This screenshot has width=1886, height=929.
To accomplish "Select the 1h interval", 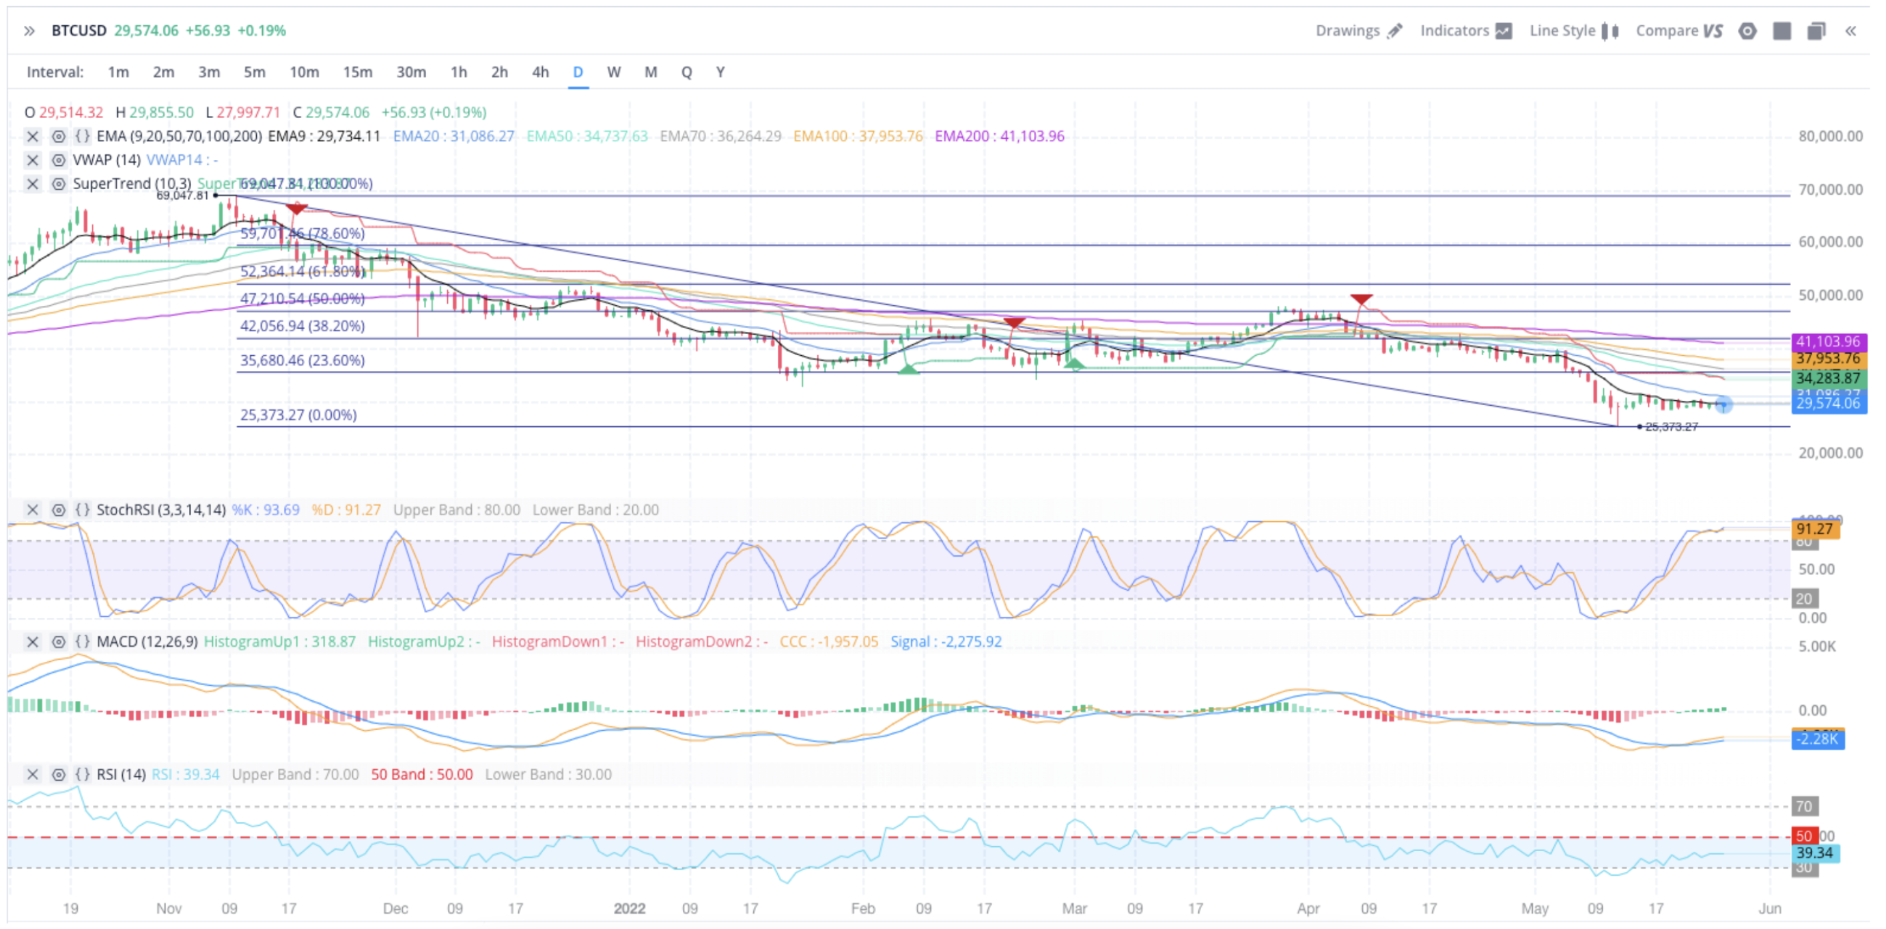I will pos(458,72).
